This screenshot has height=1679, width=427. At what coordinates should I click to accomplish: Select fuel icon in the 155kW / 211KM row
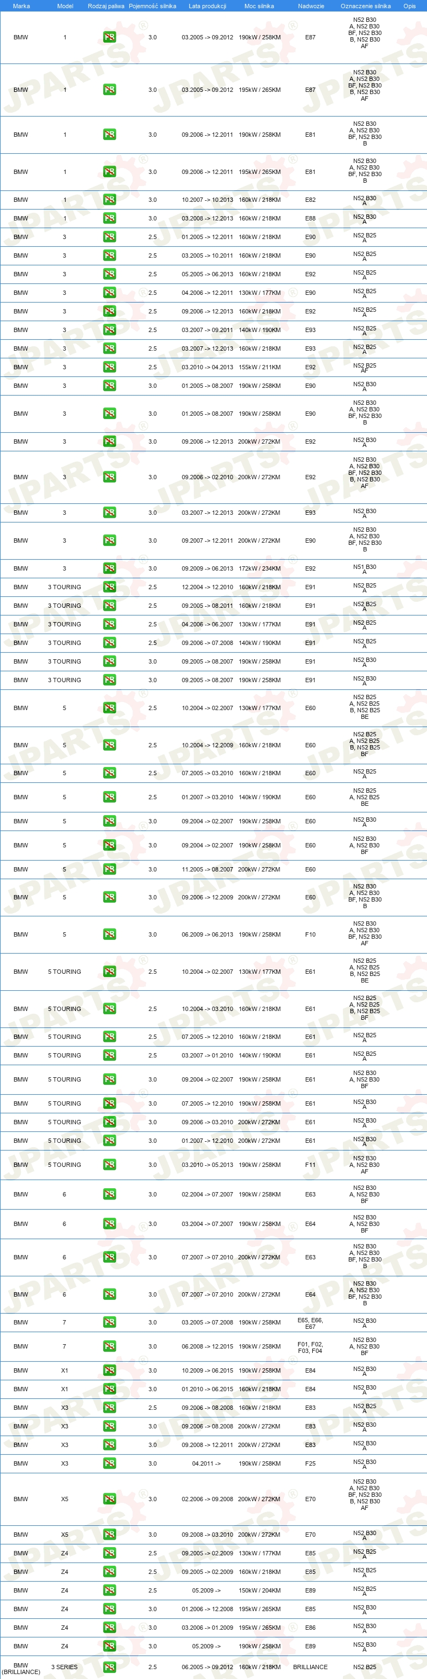[109, 367]
